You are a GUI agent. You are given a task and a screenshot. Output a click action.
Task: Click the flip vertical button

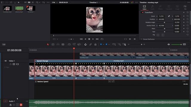point(163,35)
